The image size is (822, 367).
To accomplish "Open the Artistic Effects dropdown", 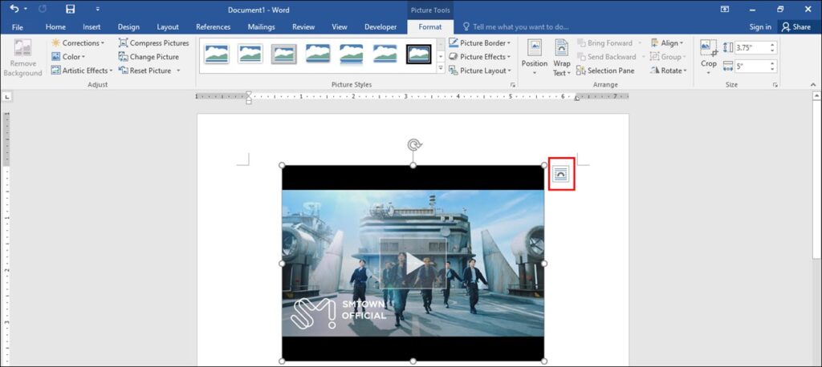I will point(82,71).
